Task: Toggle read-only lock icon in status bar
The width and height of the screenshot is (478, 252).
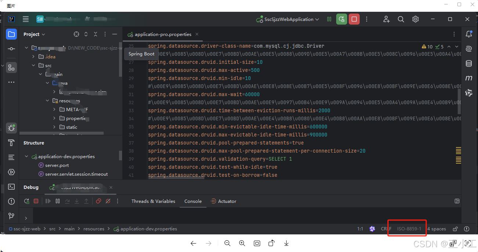Action: (455, 229)
